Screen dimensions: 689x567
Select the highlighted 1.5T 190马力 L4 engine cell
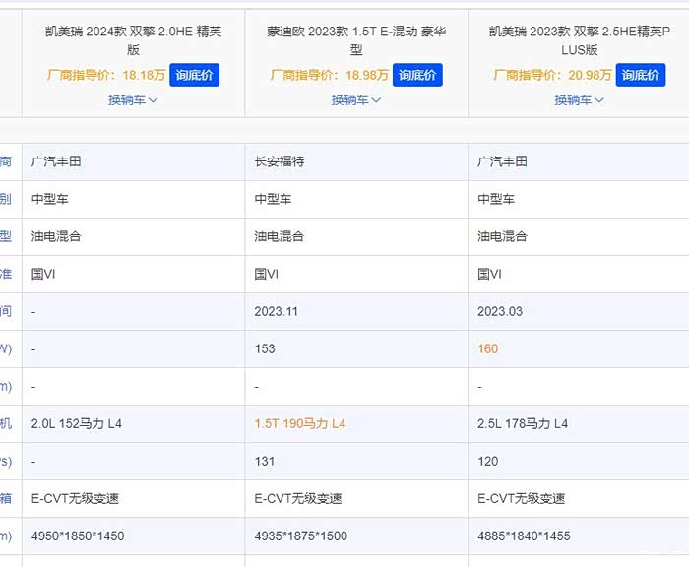pos(300,424)
